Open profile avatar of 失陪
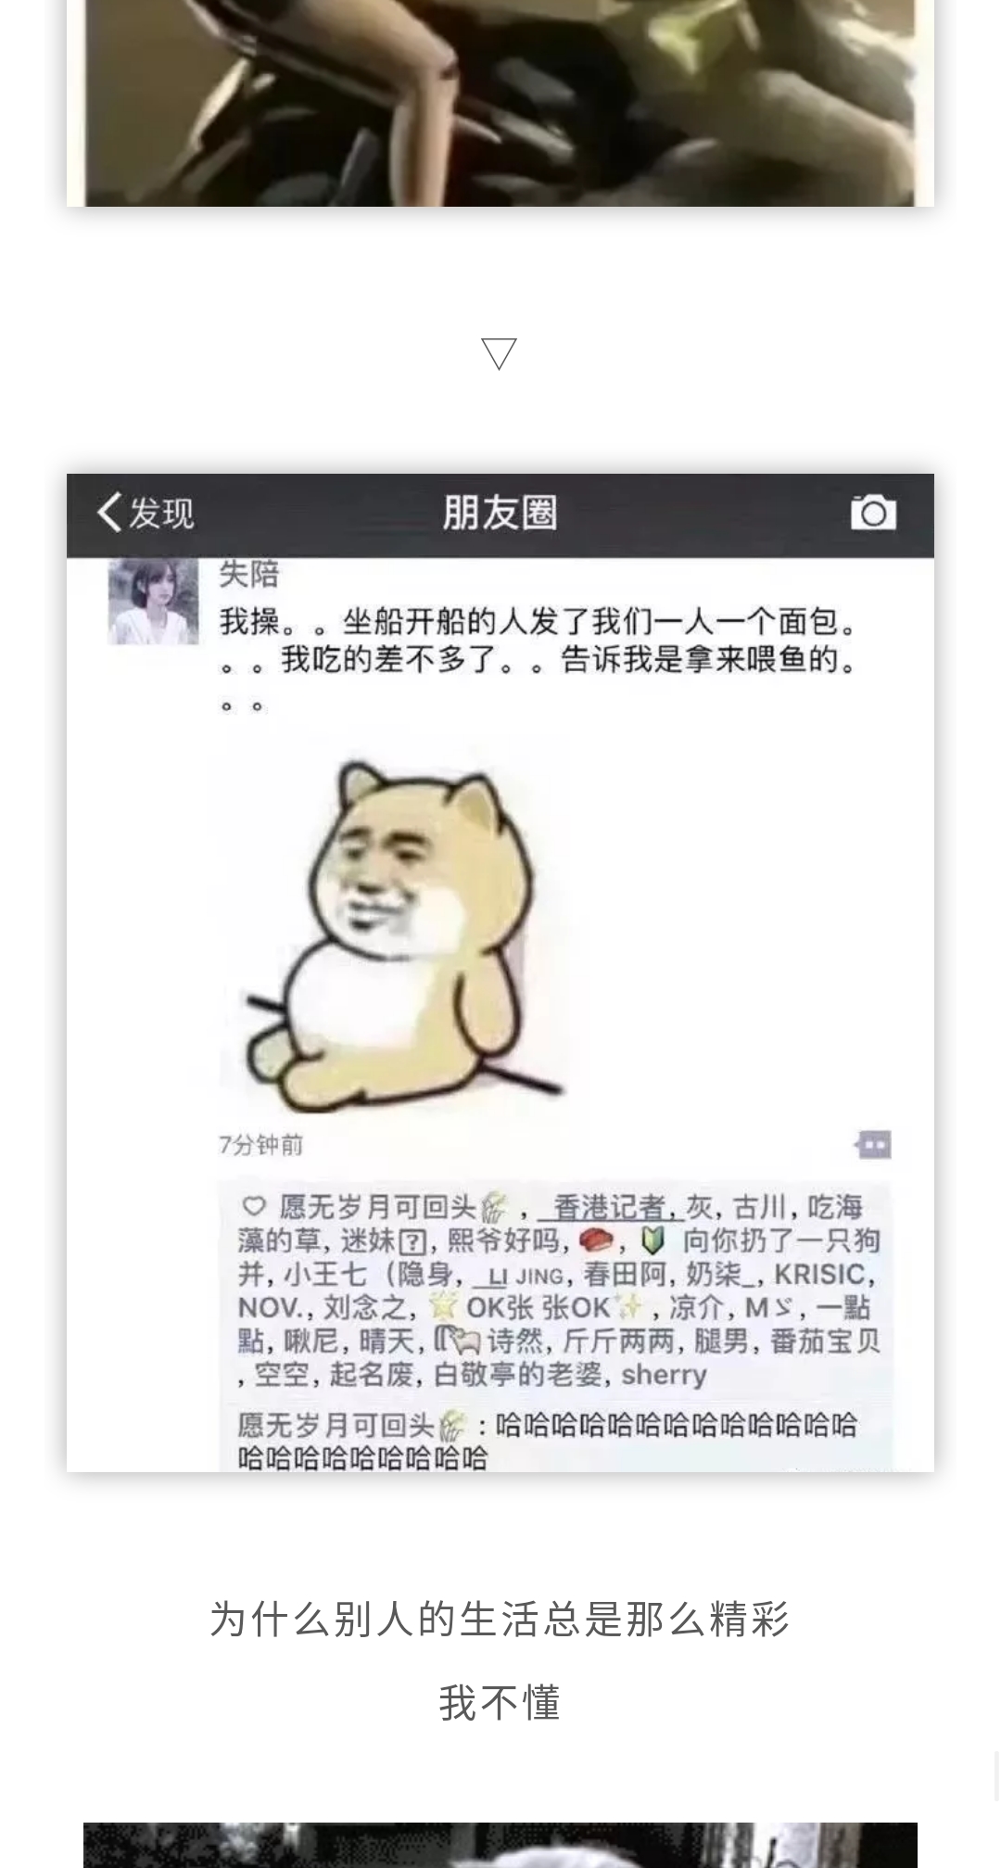Image resolution: width=1001 pixels, height=1868 pixels. click(154, 601)
